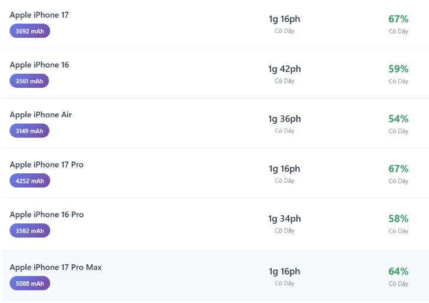The width and height of the screenshot is (429, 303).
Task: Click the 1g 42ph charging time
Action: 285,69
